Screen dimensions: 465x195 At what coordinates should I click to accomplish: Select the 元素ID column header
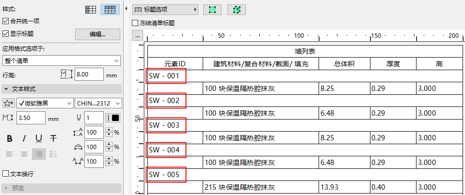(x=175, y=64)
